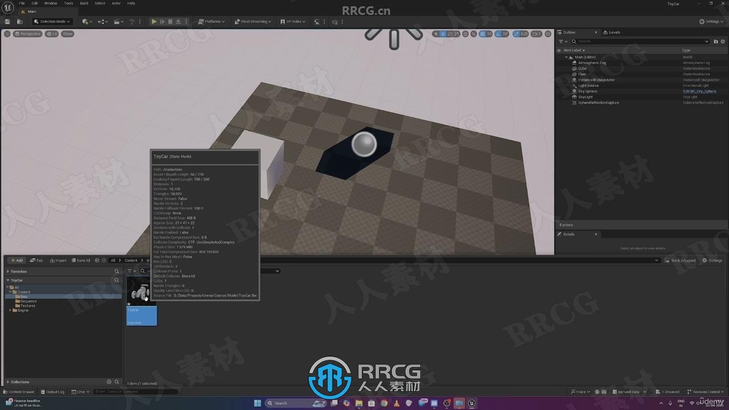The image size is (729, 410).
Task: Open the Platforms dropdown
Action: point(211,22)
